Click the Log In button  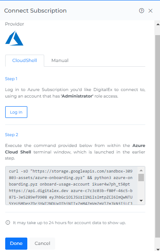pyautogui.click(x=16, y=112)
